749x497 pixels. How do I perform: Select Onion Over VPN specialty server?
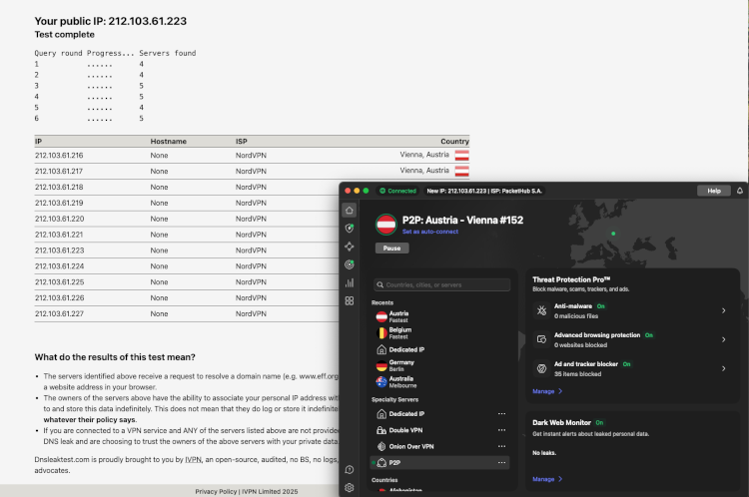point(439,446)
